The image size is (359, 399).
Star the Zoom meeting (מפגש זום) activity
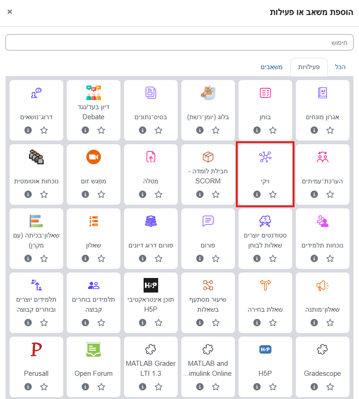click(101, 194)
